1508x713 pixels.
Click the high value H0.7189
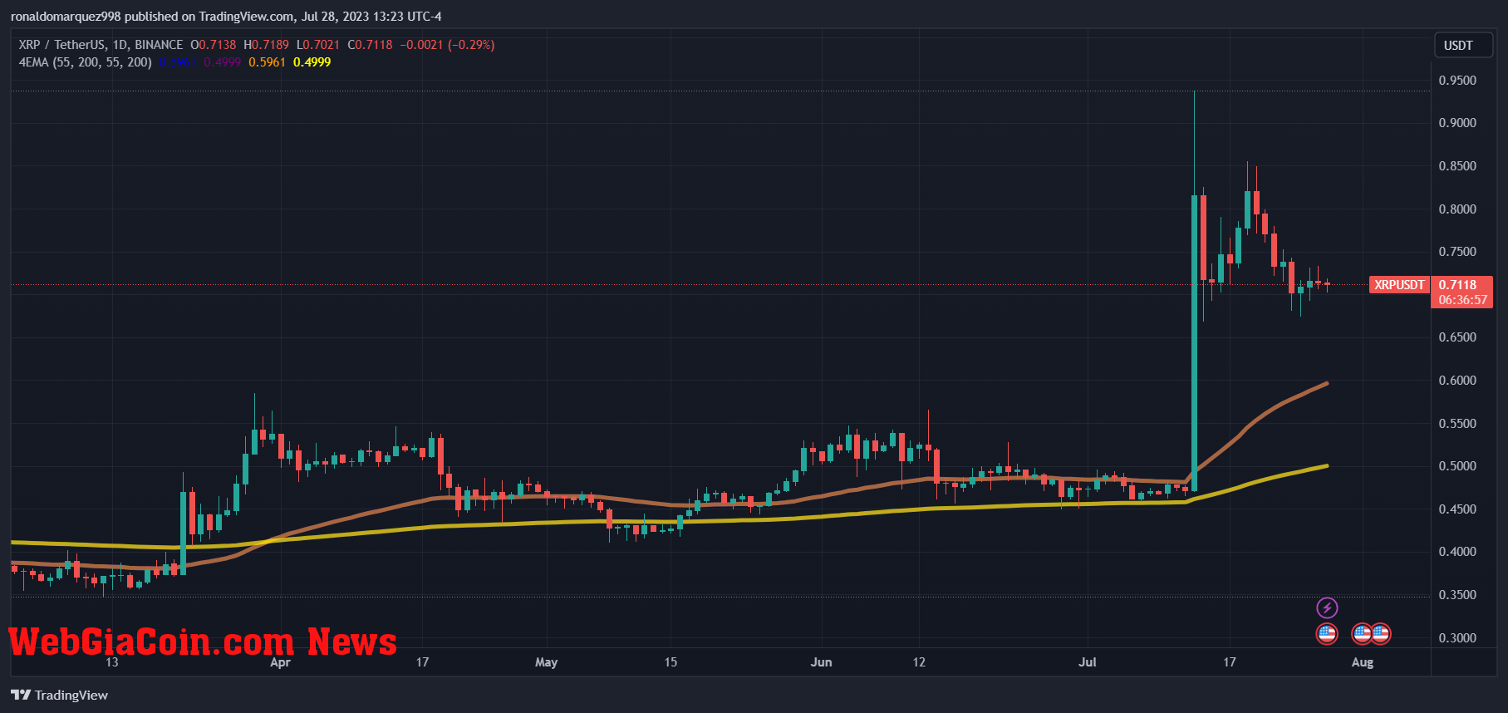pyautogui.click(x=266, y=45)
